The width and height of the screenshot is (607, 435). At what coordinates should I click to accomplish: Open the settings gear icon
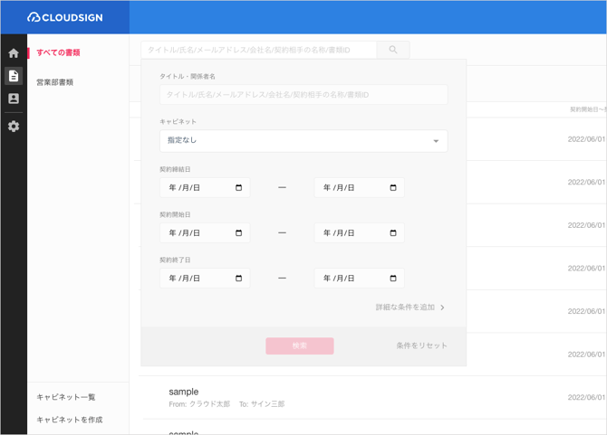point(14,127)
